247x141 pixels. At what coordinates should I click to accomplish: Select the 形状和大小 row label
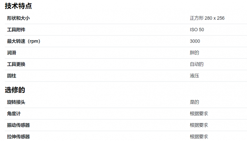[x=18, y=18]
